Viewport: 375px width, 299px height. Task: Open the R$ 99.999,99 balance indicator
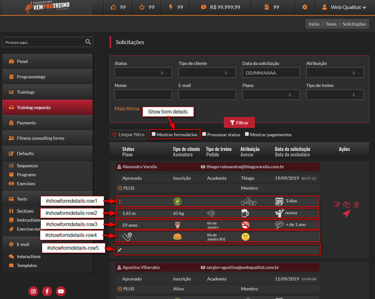click(x=220, y=7)
